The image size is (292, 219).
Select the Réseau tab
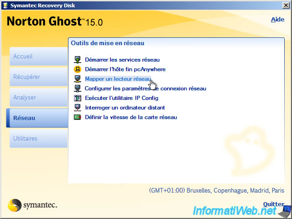pos(37,118)
